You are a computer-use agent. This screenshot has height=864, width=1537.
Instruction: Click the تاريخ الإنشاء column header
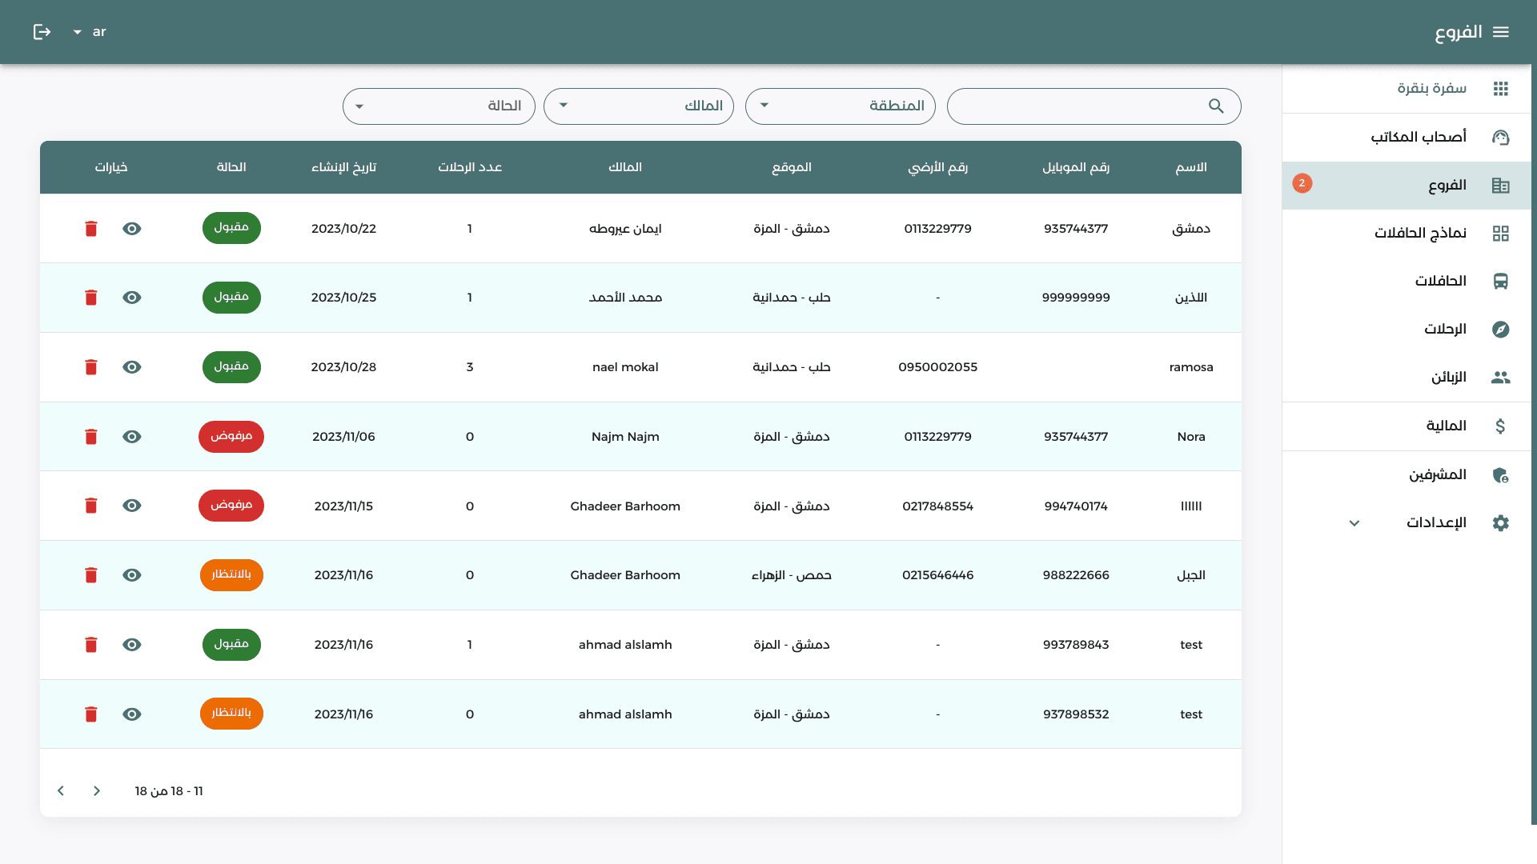(343, 167)
